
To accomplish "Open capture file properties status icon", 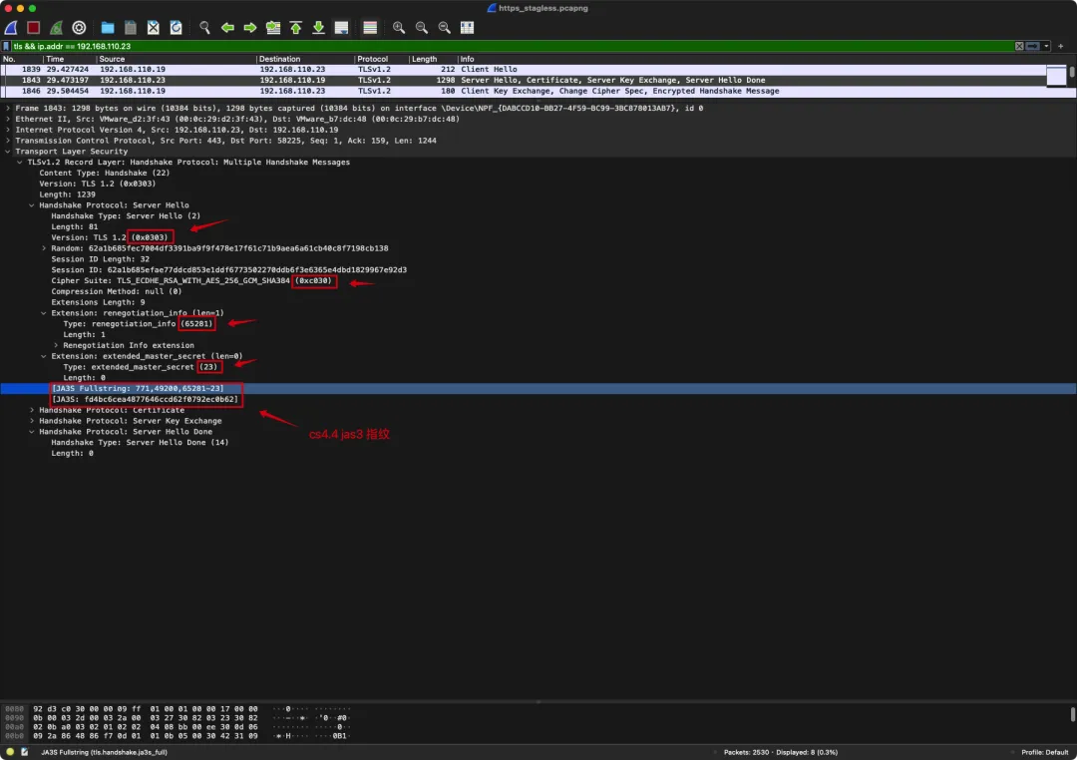I will point(24,752).
